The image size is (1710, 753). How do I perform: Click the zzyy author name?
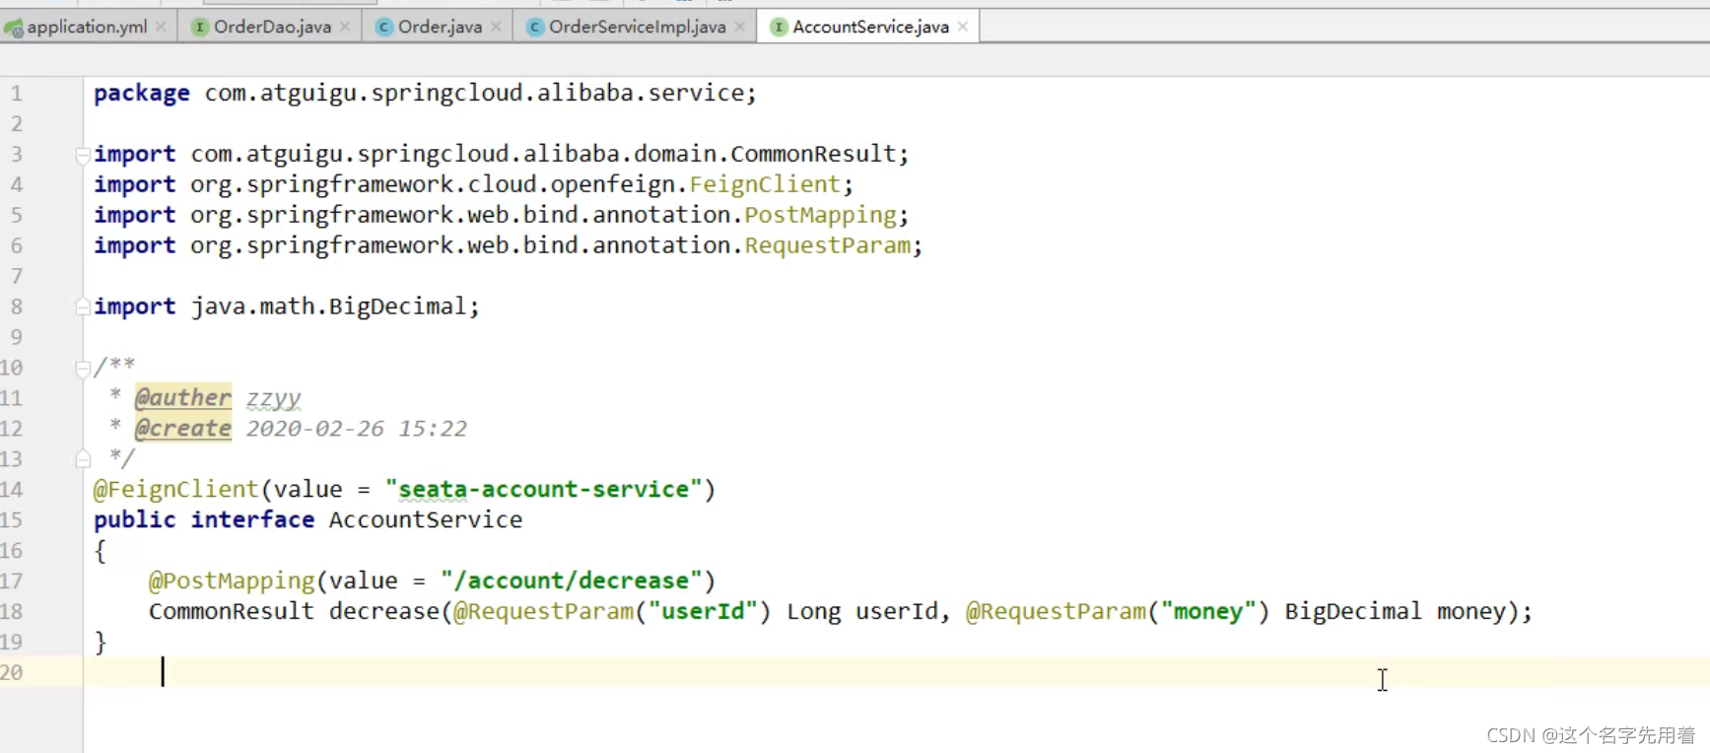click(273, 398)
